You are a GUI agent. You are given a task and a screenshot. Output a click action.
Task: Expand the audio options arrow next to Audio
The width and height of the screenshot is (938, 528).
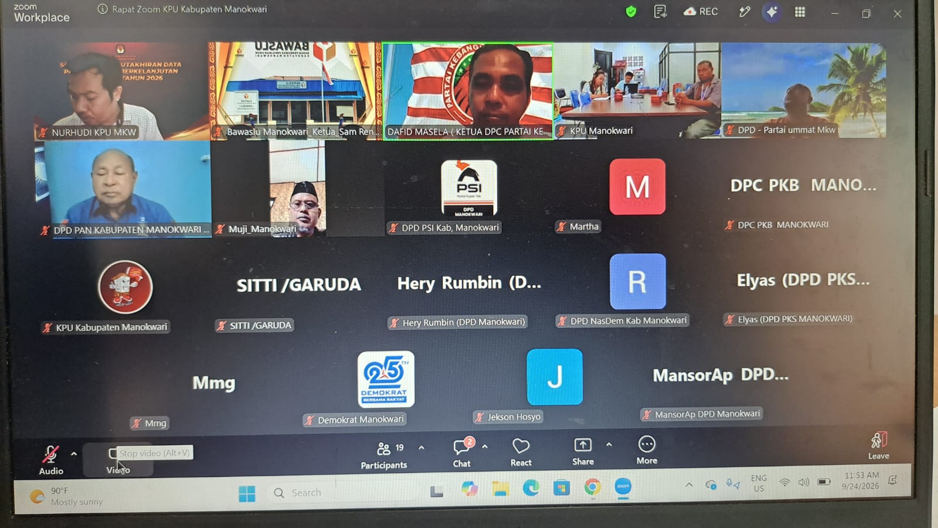(74, 454)
